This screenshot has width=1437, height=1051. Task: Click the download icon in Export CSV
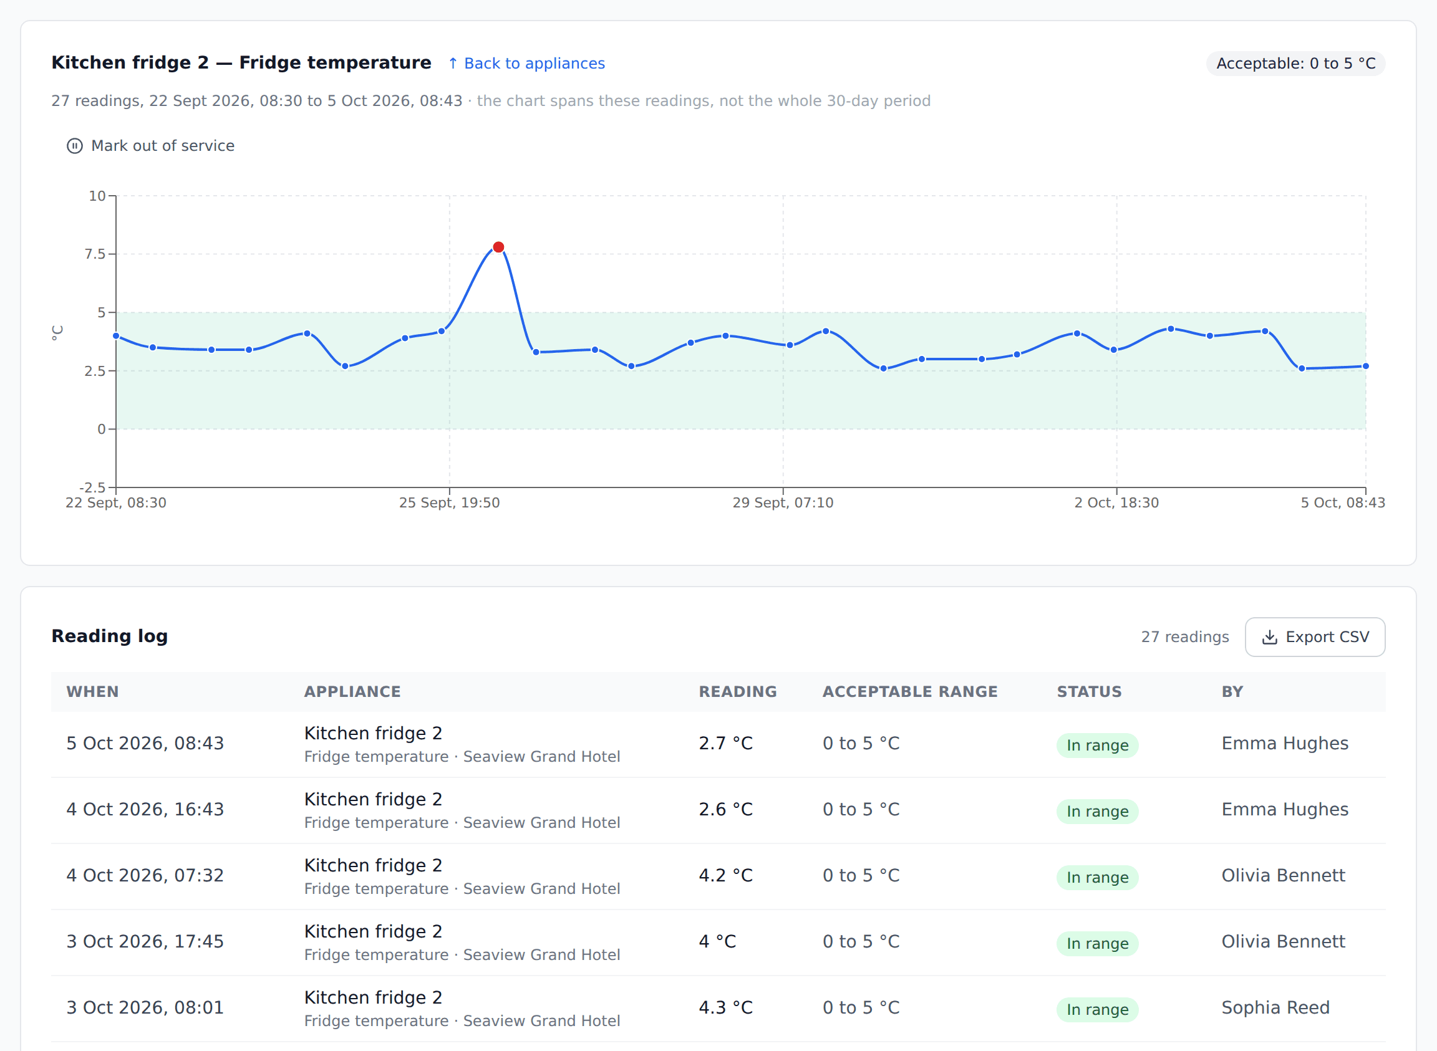pyautogui.click(x=1269, y=637)
